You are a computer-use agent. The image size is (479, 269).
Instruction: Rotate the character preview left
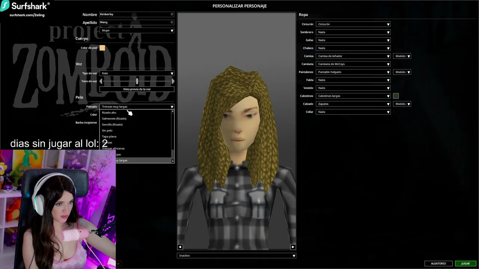pyautogui.click(x=180, y=247)
